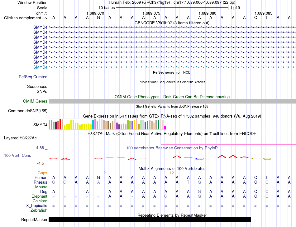Click the black RepeatMasker element bar
This screenshot has height=227, width=296.
150,220
